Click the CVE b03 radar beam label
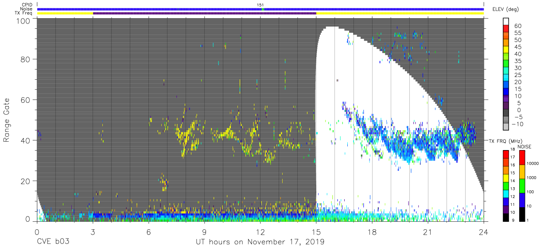The image size is (544, 251). point(53,242)
